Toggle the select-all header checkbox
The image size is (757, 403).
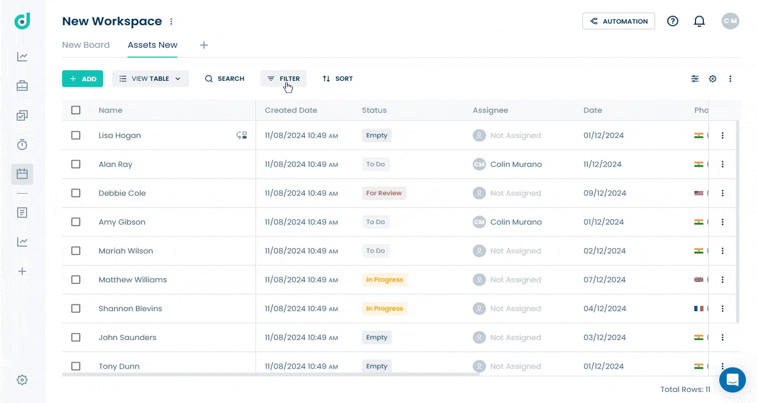pyautogui.click(x=76, y=110)
